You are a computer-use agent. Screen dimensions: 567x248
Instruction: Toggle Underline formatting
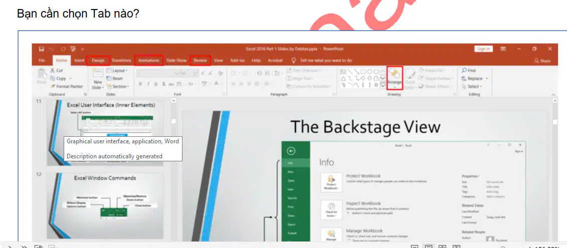(156, 84)
